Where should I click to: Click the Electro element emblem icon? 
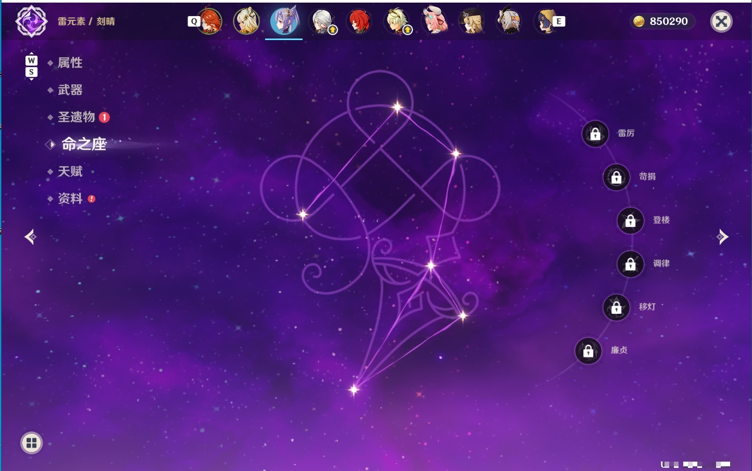point(31,21)
